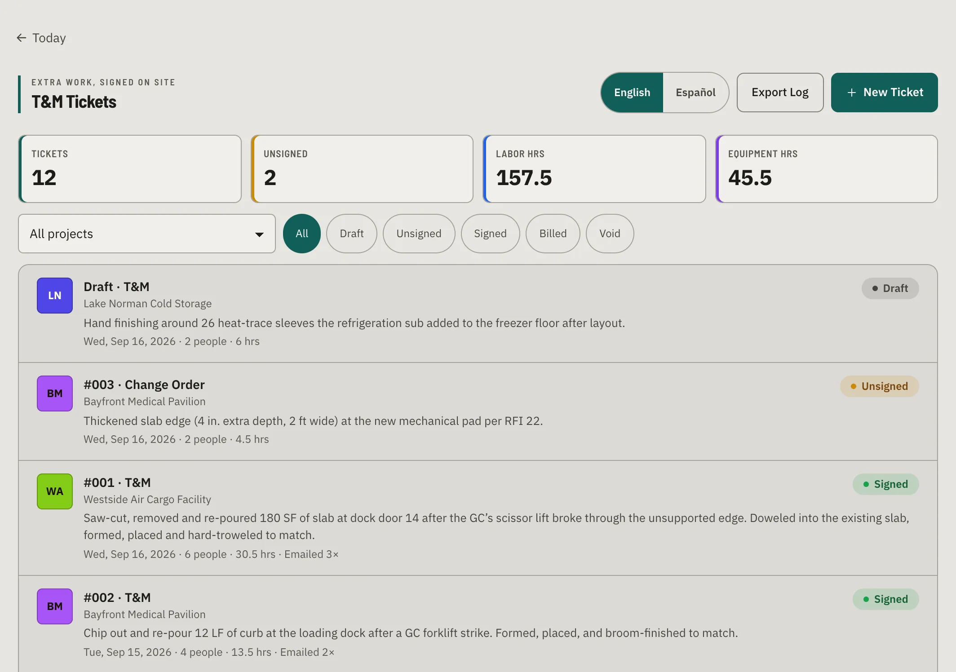956x672 pixels.
Task: Click the WA project avatar
Action: click(x=55, y=491)
